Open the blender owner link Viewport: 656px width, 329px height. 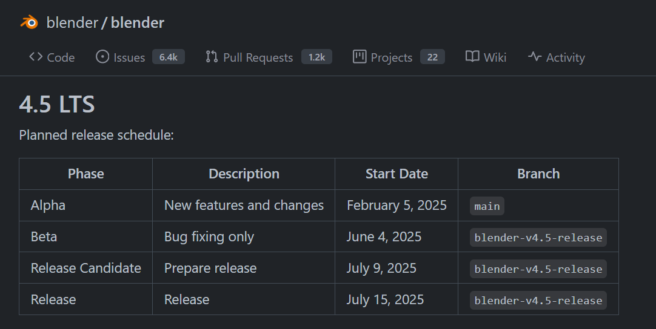pos(72,22)
